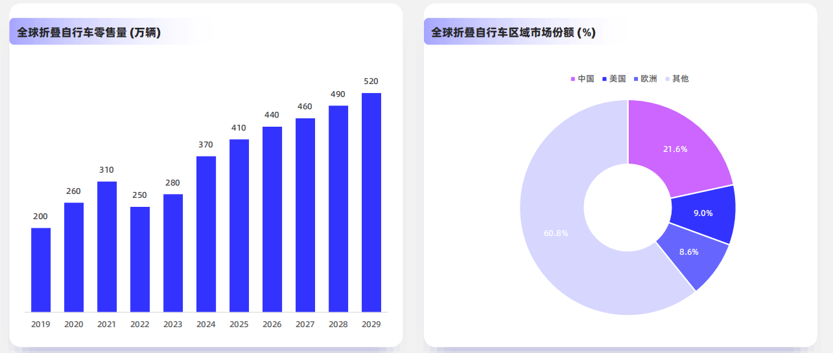The image size is (833, 353).
Task: Click the 60.8% 其他 donut slice
Action: pyautogui.click(x=556, y=233)
